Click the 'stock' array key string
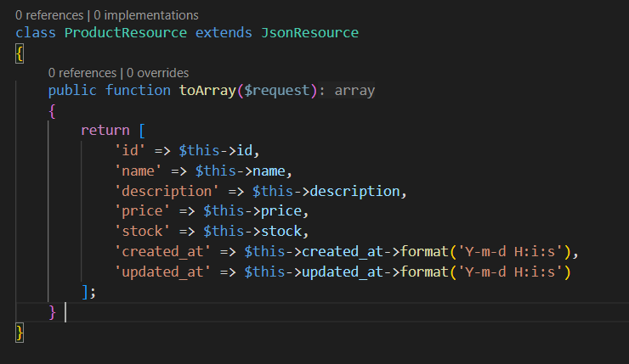629x364 pixels. pyautogui.click(x=141, y=232)
